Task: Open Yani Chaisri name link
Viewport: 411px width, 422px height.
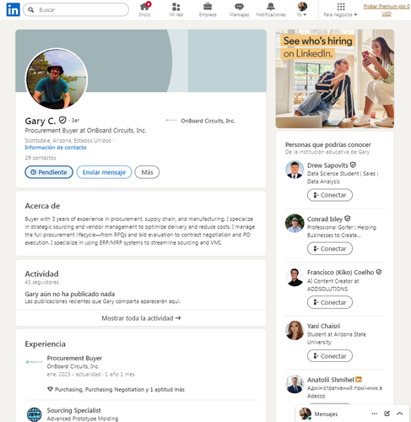Action: click(x=323, y=326)
